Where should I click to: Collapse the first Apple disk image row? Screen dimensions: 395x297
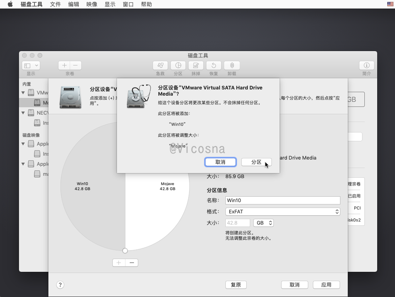coord(23,144)
